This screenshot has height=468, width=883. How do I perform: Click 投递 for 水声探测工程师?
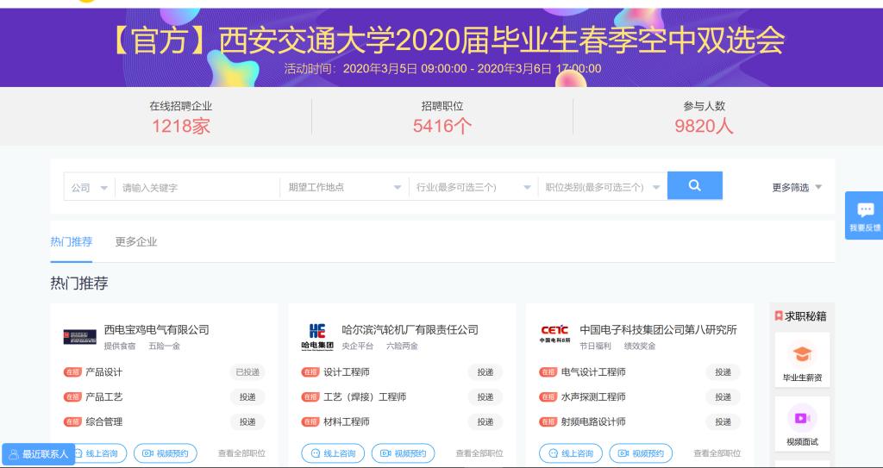coord(723,397)
